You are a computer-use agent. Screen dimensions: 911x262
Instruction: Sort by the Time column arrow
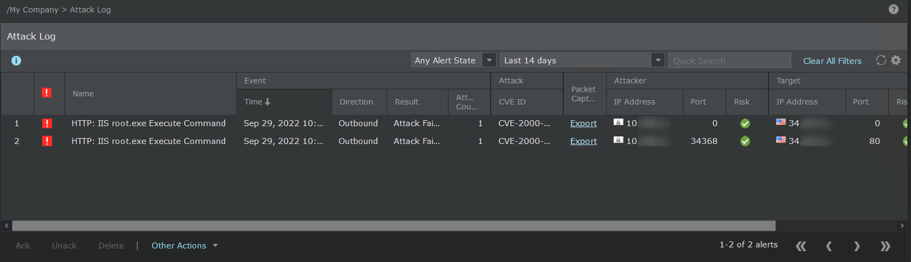point(268,102)
